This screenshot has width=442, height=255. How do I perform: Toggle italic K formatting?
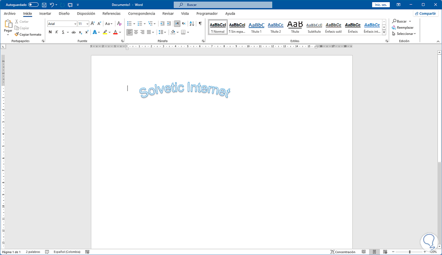tap(56, 32)
